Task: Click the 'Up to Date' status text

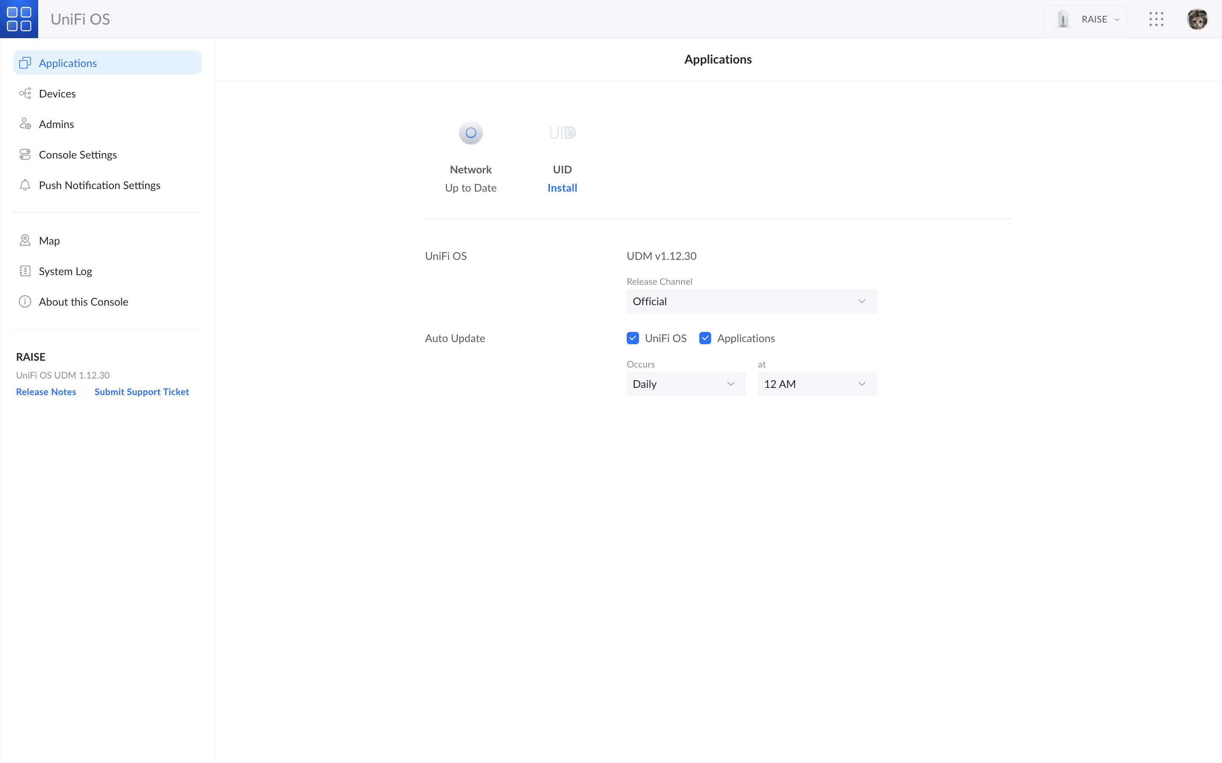Action: (471, 188)
